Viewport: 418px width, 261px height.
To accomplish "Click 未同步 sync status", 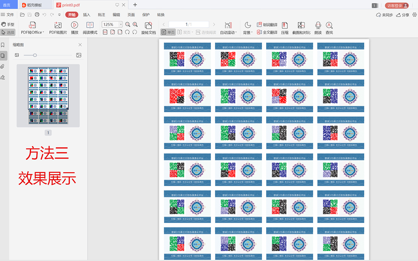I will pyautogui.click(x=385, y=15).
